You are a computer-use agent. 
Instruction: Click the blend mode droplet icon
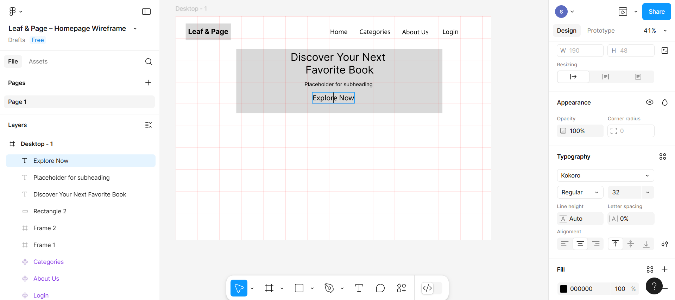click(665, 102)
